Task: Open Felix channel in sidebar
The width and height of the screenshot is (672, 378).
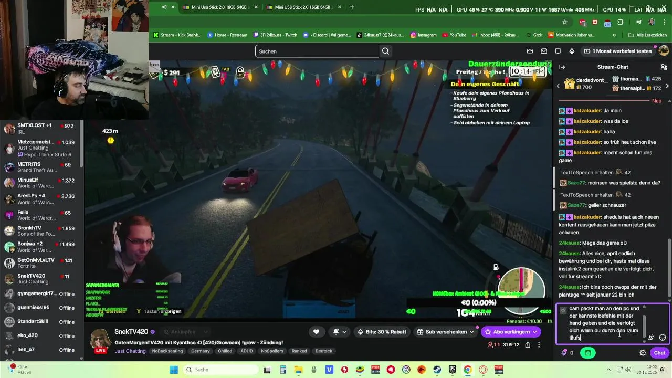Action: (x=42, y=216)
